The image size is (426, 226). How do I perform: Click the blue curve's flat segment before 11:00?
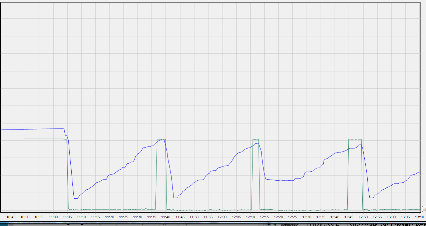(33, 129)
